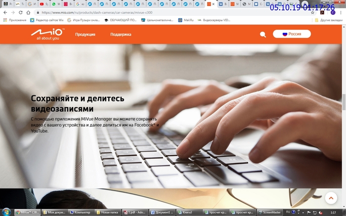Screen dimensions: 346x216
Task: Open the browser home page icon
Action: [x=28, y=12]
